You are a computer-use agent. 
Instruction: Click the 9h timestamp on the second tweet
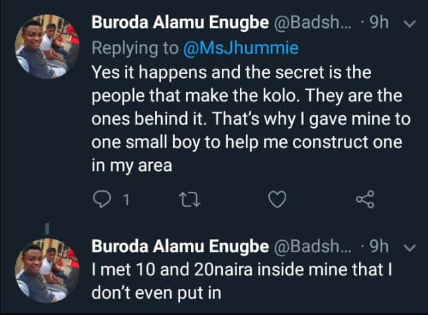(378, 248)
